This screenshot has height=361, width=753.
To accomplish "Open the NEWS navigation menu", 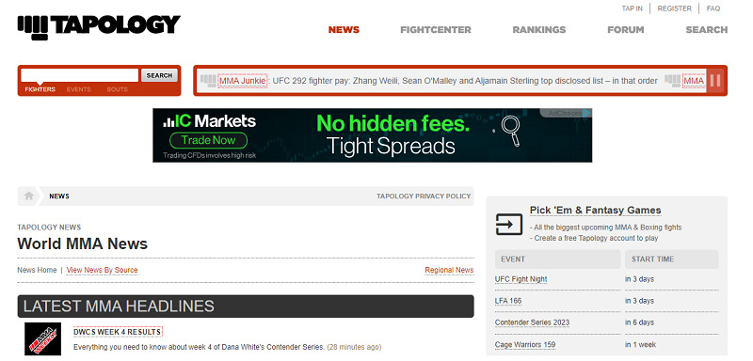I will [344, 30].
